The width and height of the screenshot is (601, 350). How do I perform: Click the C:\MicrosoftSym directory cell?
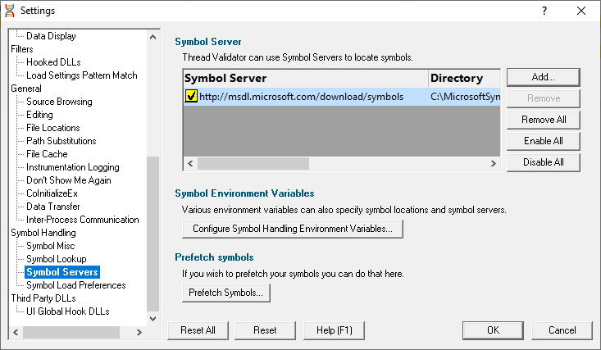click(465, 97)
